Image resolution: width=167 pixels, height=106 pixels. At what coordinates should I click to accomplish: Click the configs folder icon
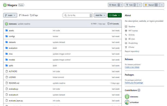pyautogui.click(x=7, y=36)
